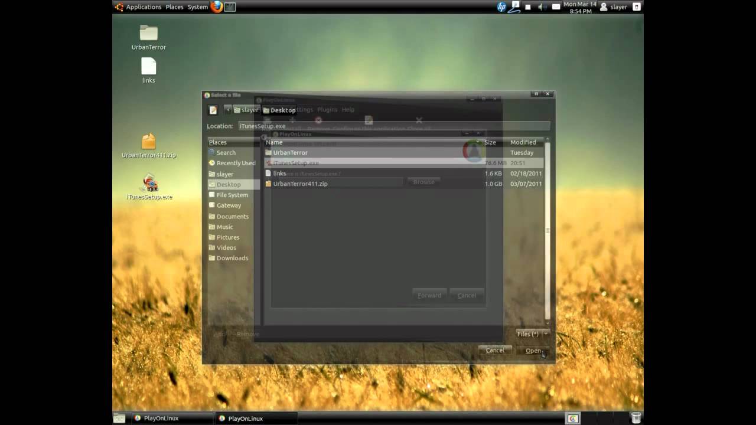Click the Open button

[532, 351]
